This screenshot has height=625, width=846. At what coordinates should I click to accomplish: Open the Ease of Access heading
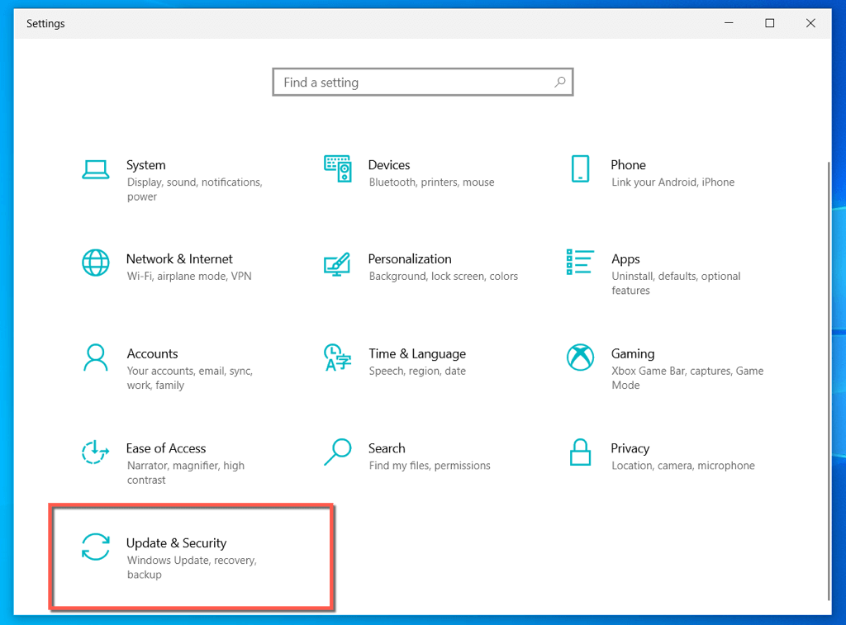coord(165,448)
